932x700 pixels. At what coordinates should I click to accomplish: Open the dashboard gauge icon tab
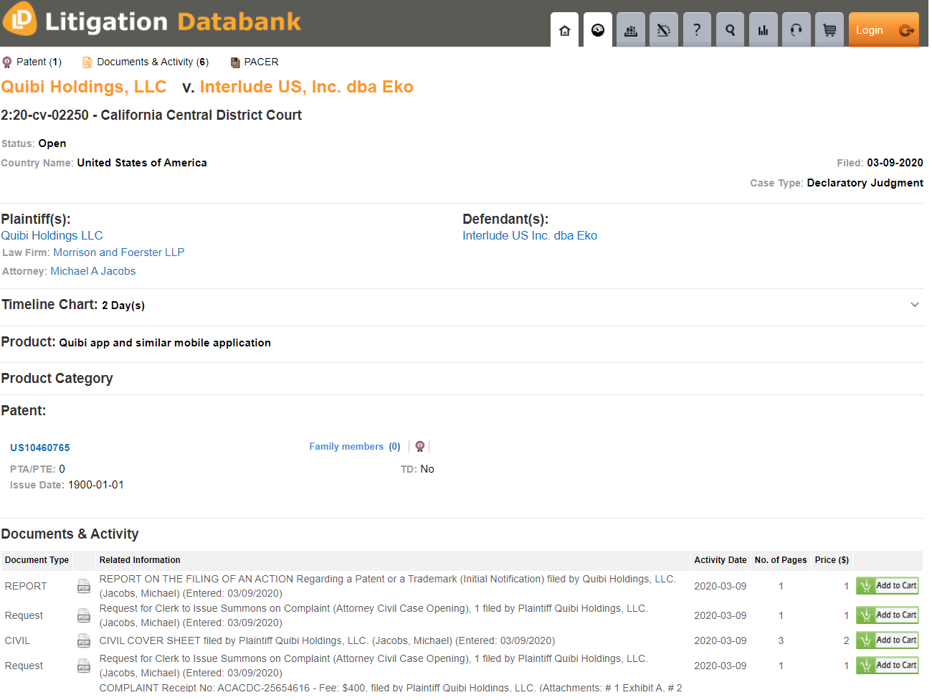[x=598, y=30]
